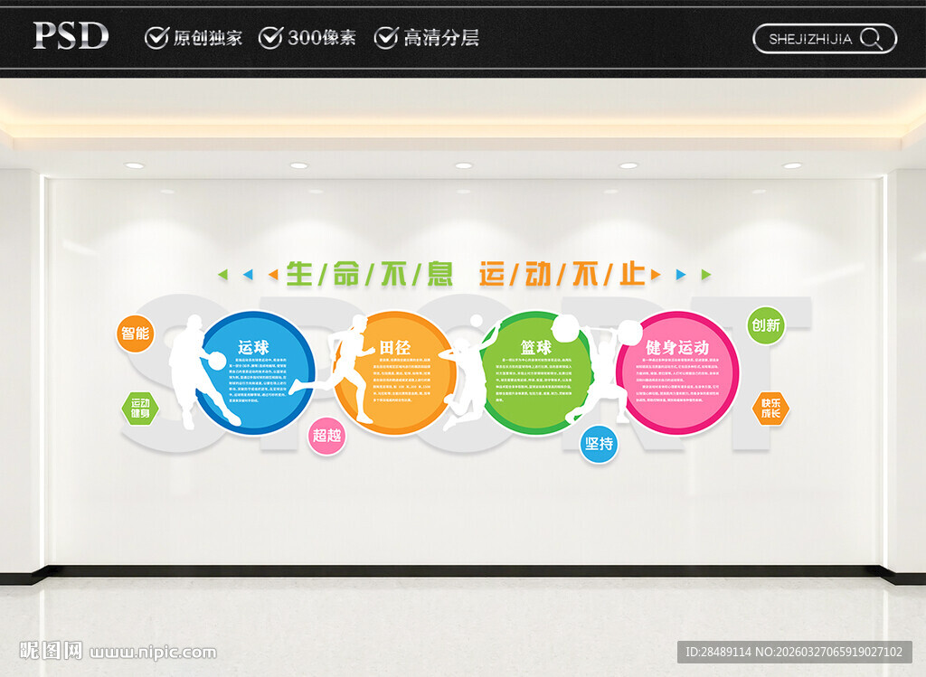Click the magnifier icon in the search pill

click(x=871, y=39)
